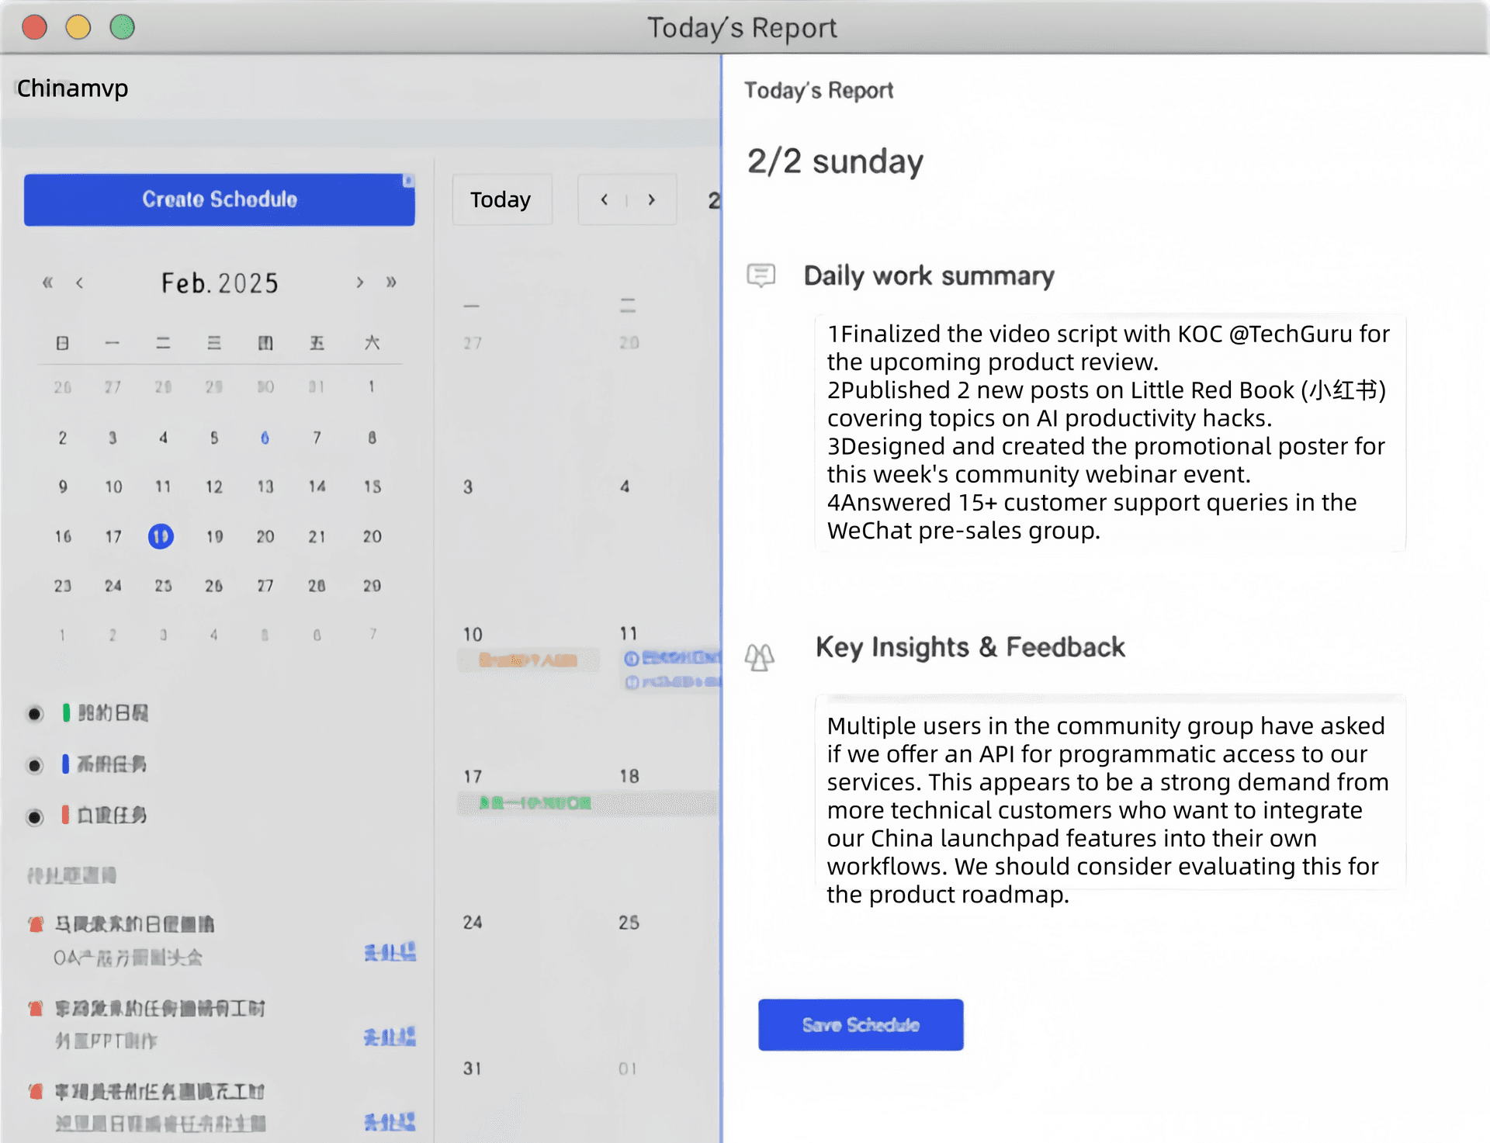Click the red icon on the last task item
Image resolution: width=1490 pixels, height=1143 pixels.
coord(35,1091)
